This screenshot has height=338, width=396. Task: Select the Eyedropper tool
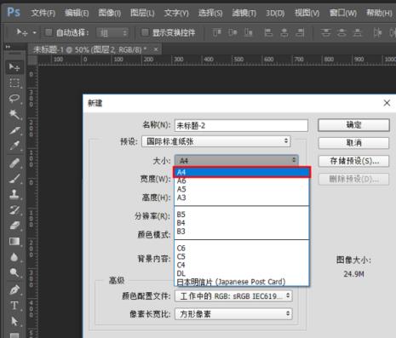pos(14,146)
